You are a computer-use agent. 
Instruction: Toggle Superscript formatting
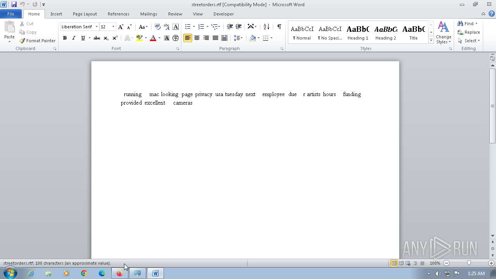pos(115,38)
